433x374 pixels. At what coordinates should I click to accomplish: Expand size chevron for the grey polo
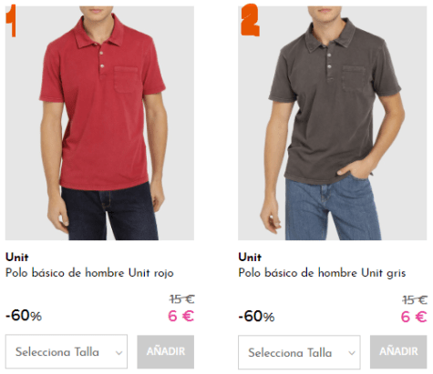[352, 353]
